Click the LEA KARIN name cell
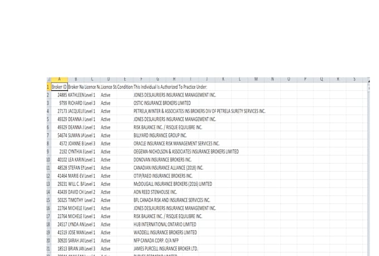 coord(76,160)
